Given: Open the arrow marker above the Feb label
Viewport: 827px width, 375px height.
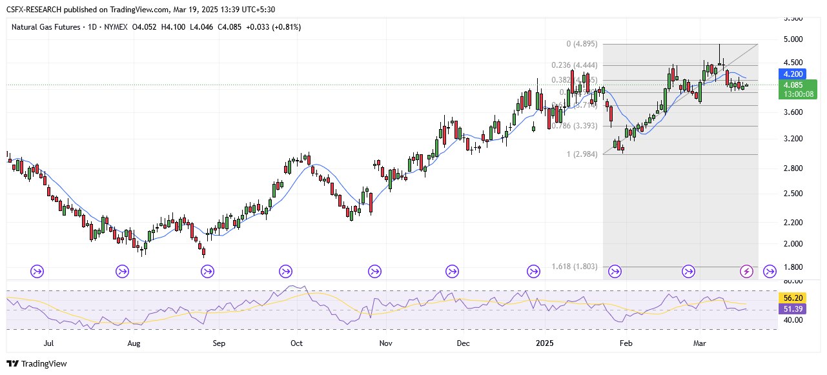Looking at the screenshot, I should click(615, 272).
